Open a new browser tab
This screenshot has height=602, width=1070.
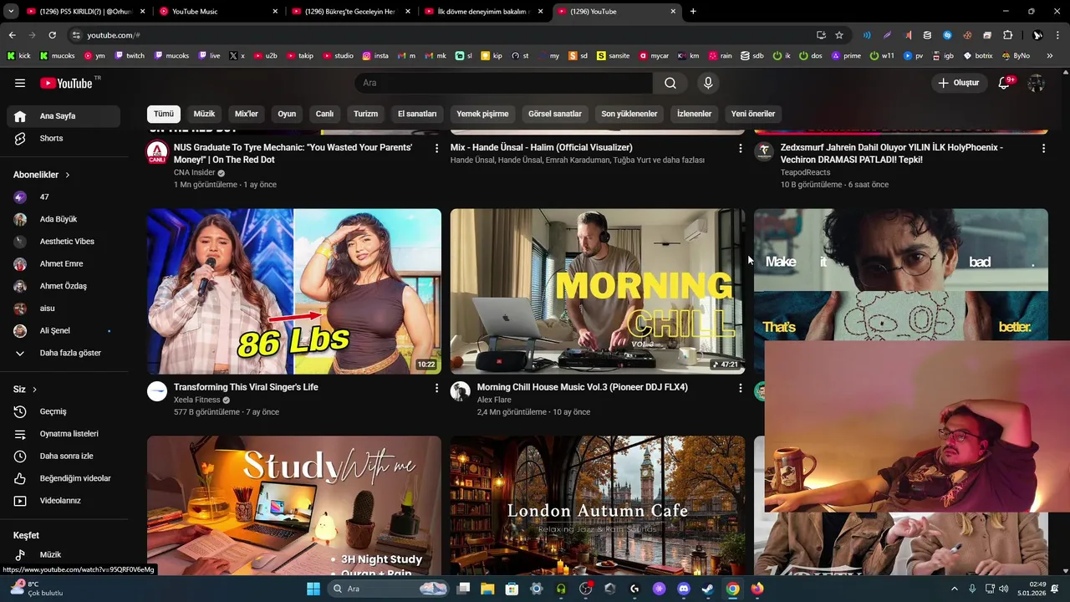[x=693, y=12]
